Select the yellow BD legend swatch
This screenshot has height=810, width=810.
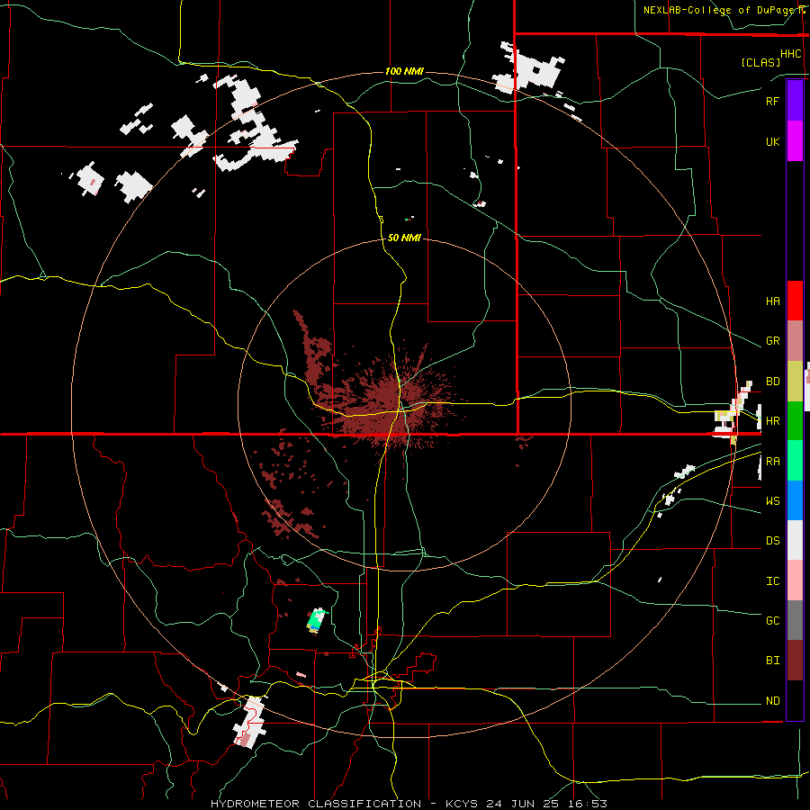tap(795, 382)
